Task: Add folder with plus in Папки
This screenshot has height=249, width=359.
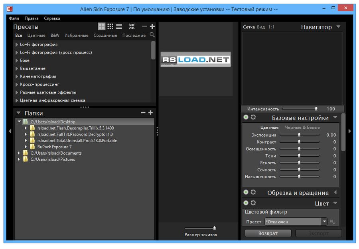Action: (x=150, y=113)
